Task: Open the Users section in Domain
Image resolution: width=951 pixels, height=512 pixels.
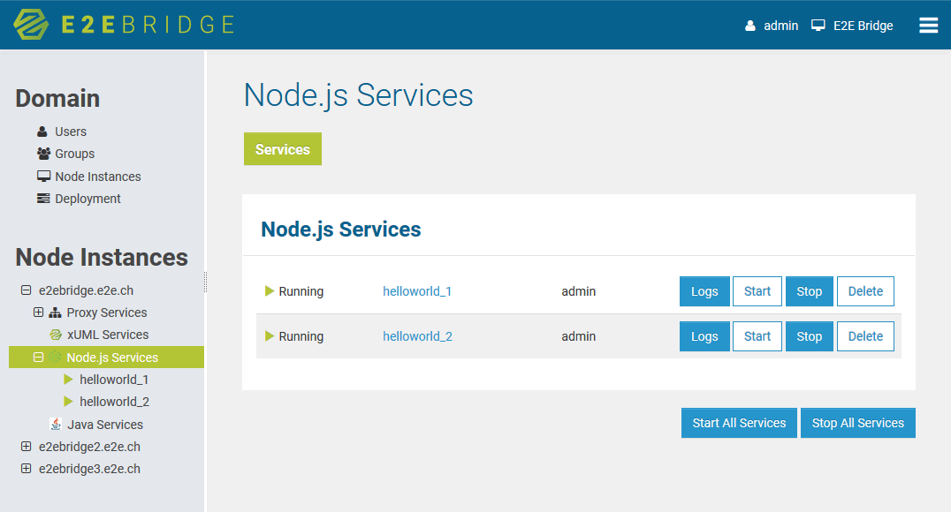Action: coord(69,131)
